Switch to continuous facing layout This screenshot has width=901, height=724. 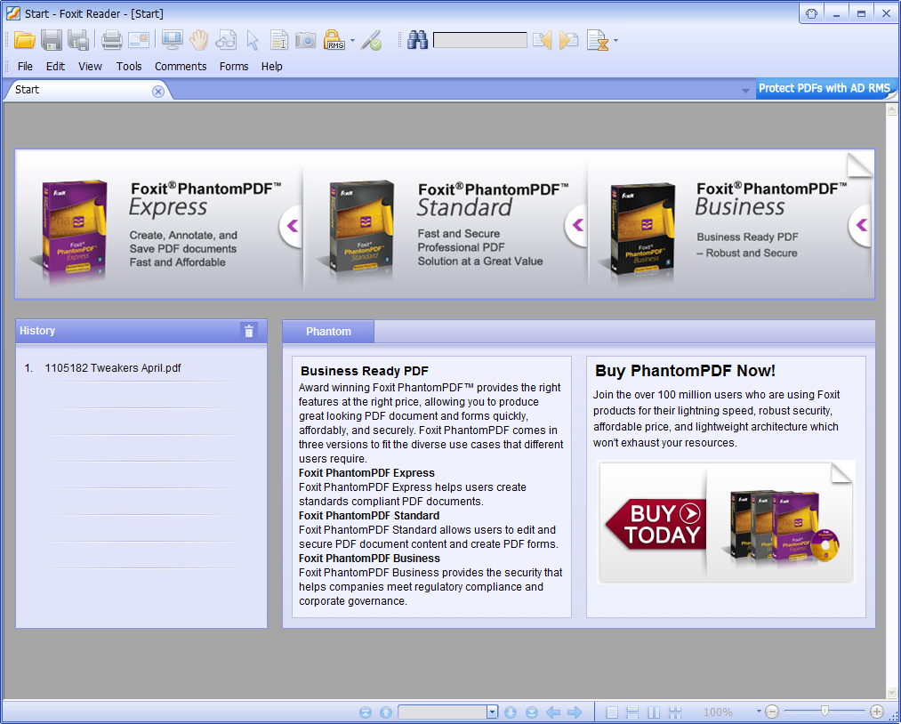[675, 712]
